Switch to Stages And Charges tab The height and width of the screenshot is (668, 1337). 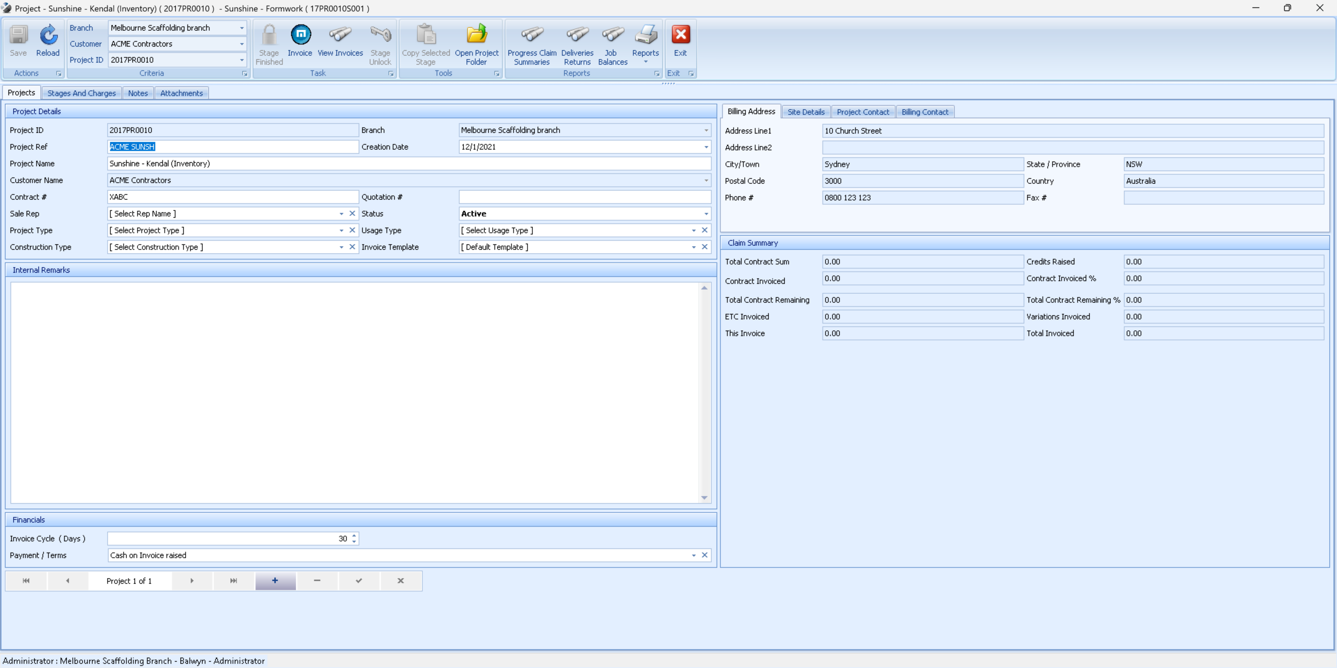pos(81,93)
